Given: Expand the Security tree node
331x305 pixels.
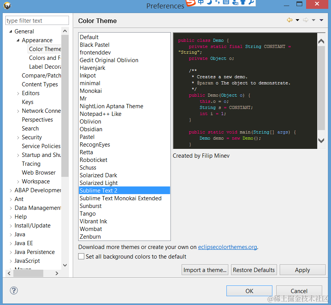Looking at the screenshot, I should [18, 138].
